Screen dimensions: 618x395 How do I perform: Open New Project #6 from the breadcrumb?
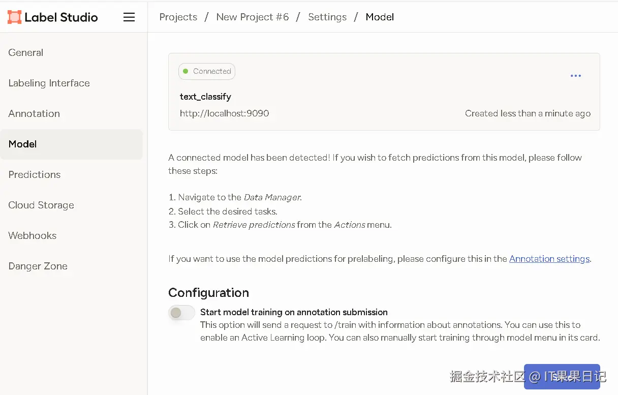click(253, 17)
